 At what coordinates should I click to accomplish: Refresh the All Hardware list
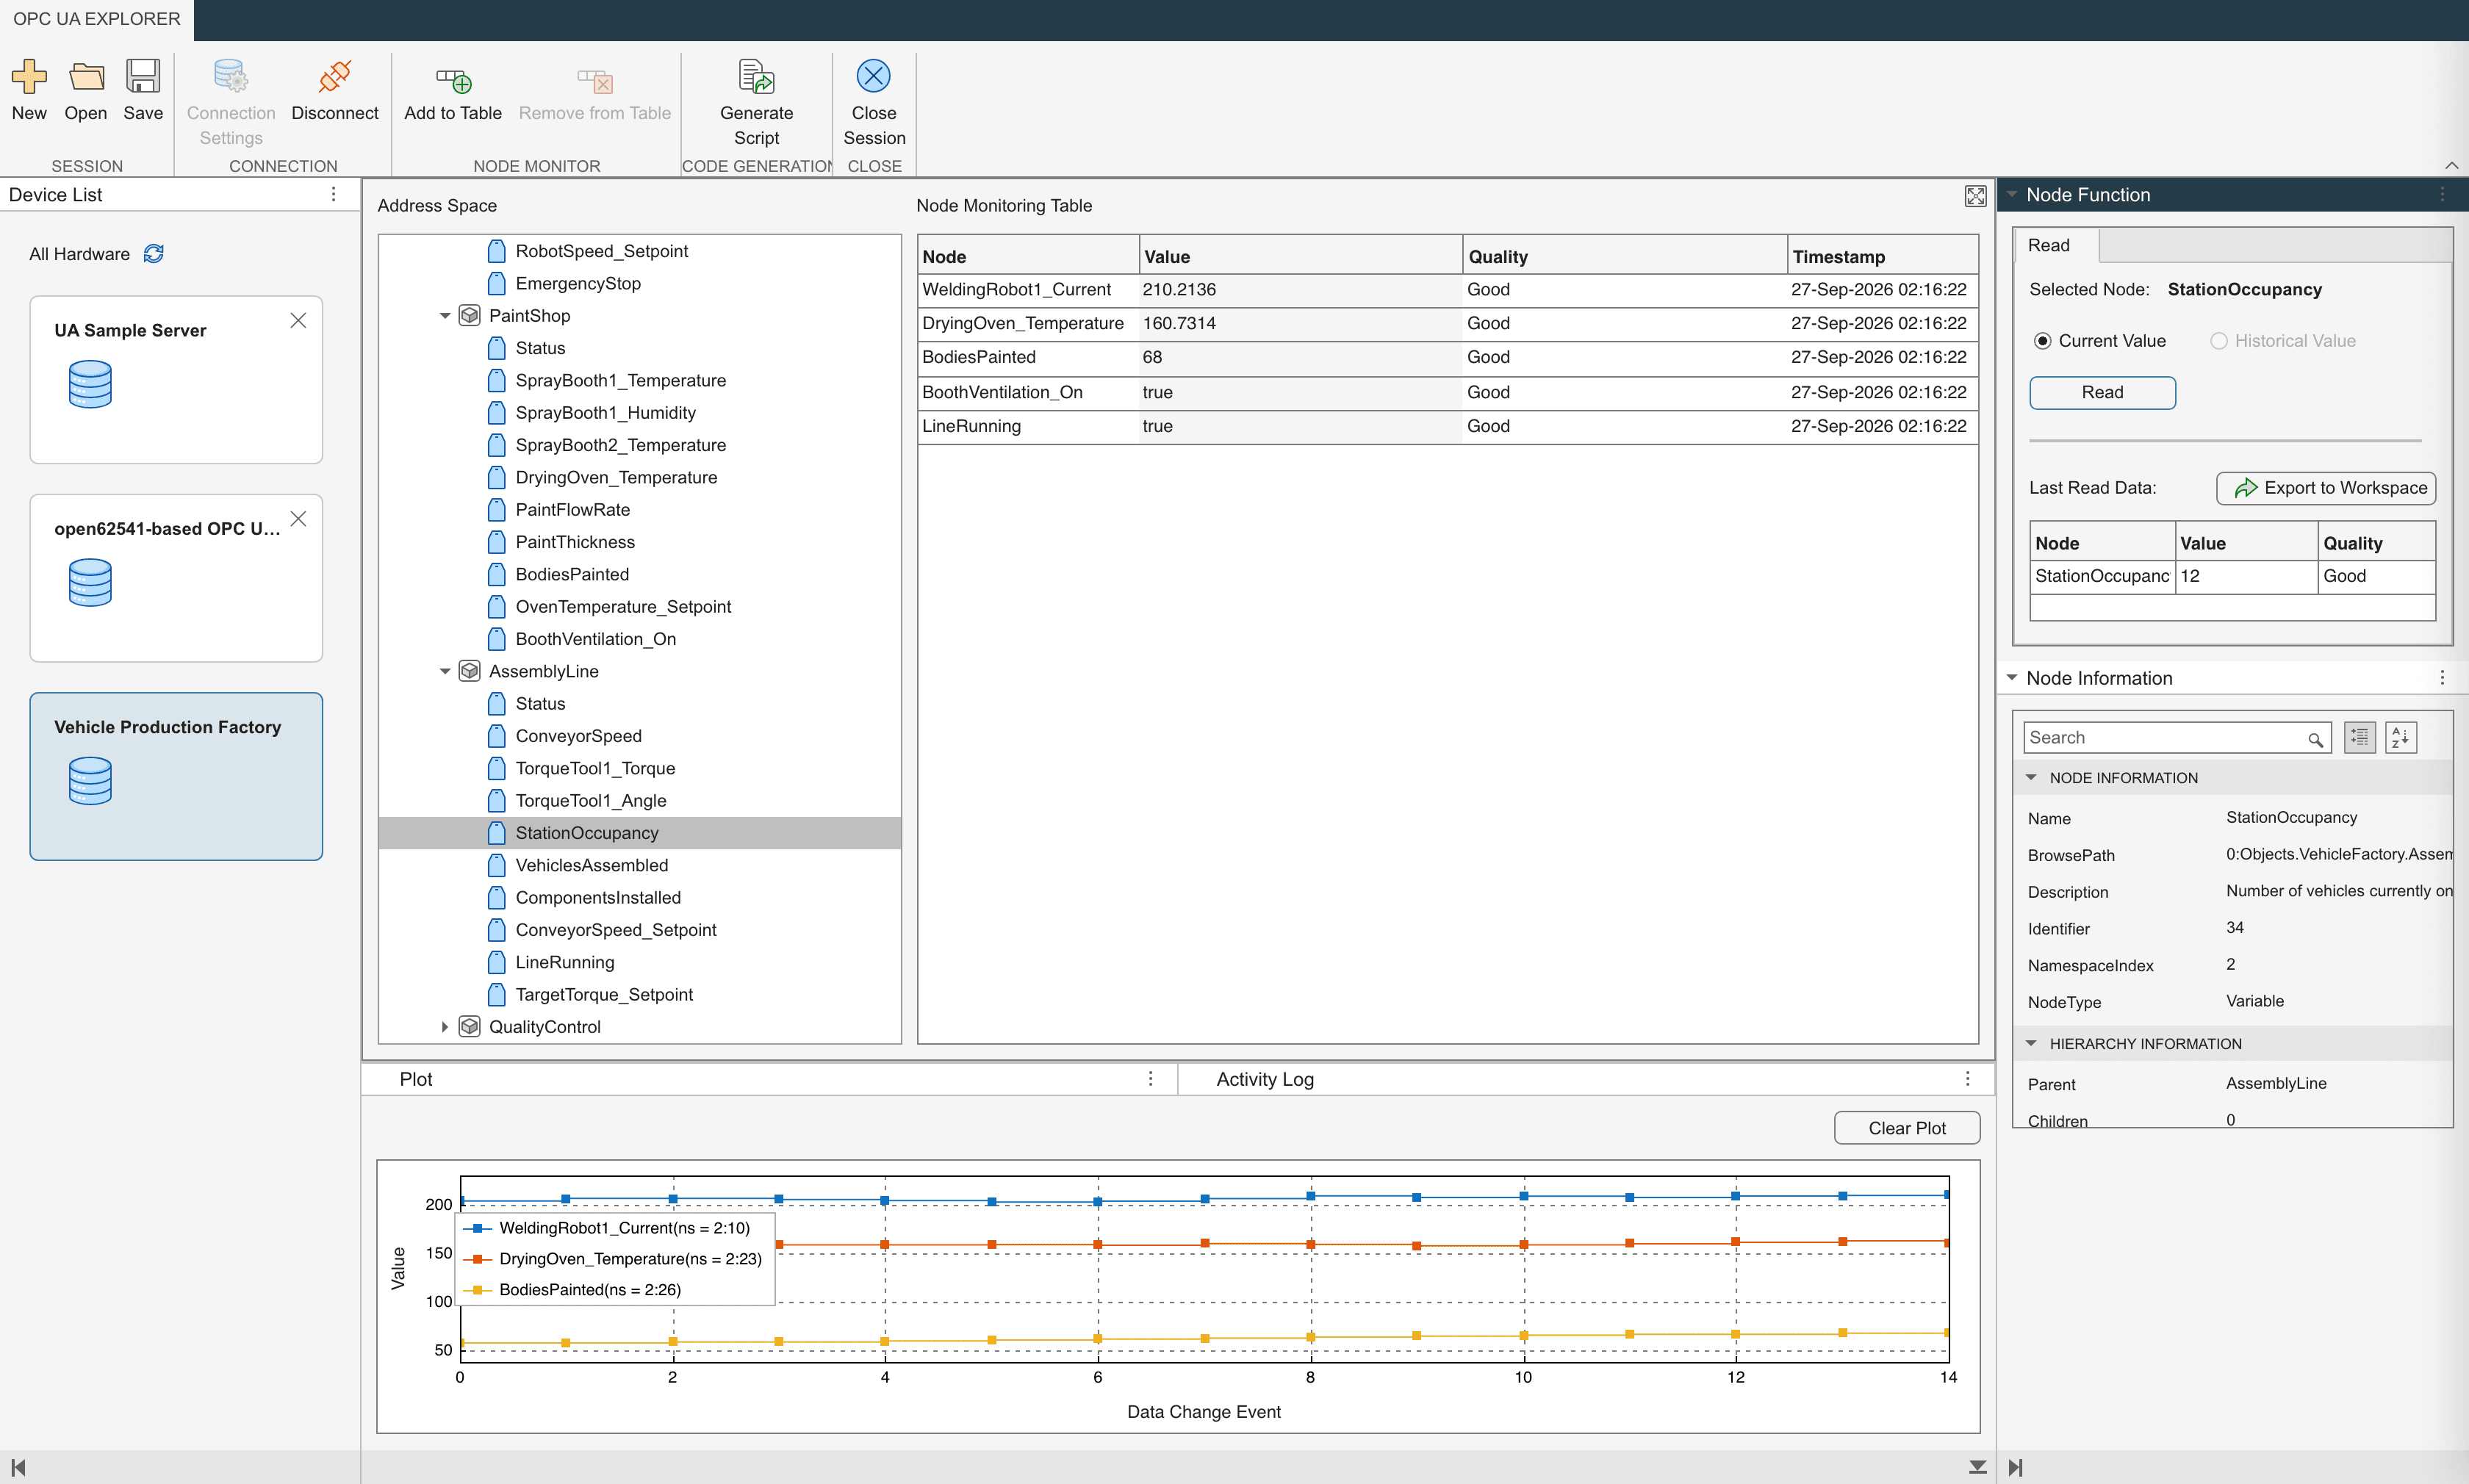(x=154, y=254)
